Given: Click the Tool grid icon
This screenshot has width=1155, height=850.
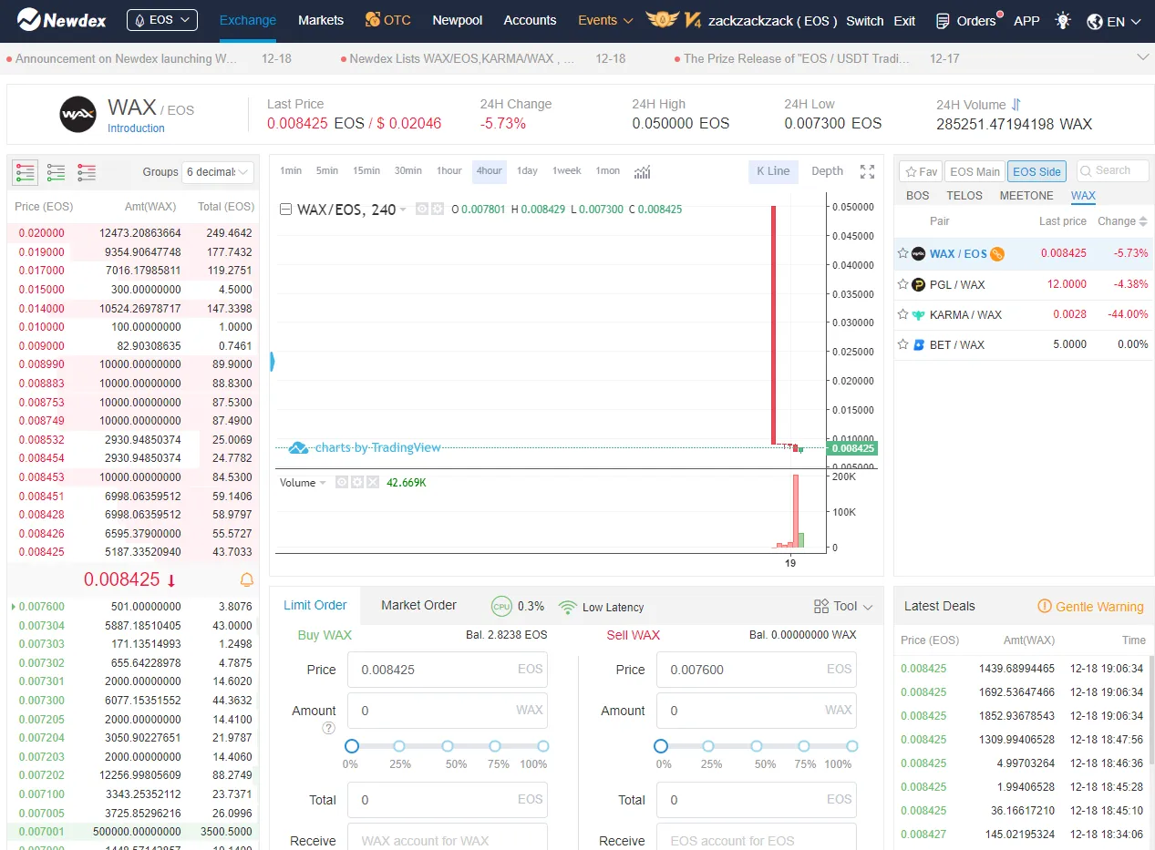Looking at the screenshot, I should coord(820,606).
